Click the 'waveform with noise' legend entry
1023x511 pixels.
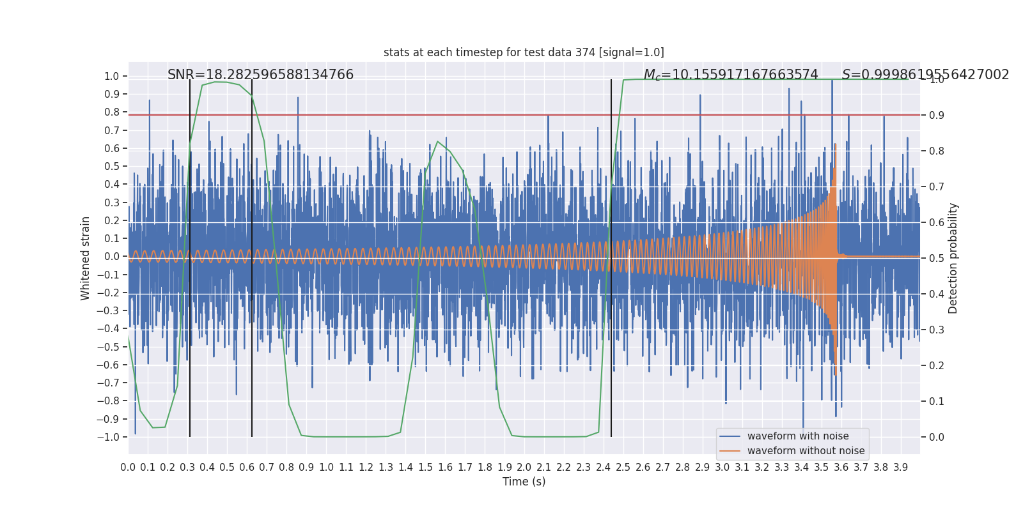pyautogui.click(x=798, y=436)
